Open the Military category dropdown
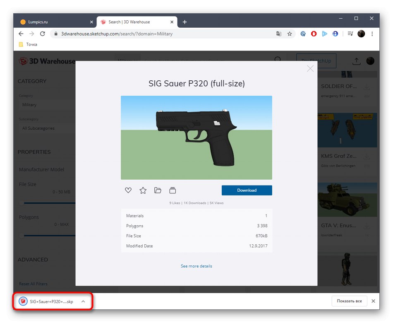This screenshot has height=323, width=393. pyautogui.click(x=47, y=105)
